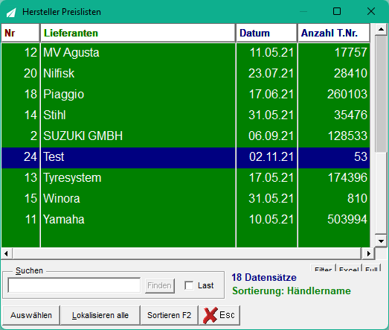Select the MV Agusta row
389x330 pixels.
(185, 52)
